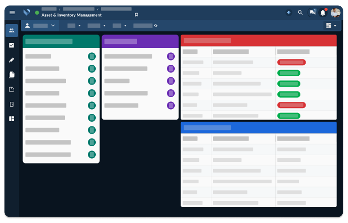Click the person icon in the user selector
The image size is (348, 223).
click(28, 26)
